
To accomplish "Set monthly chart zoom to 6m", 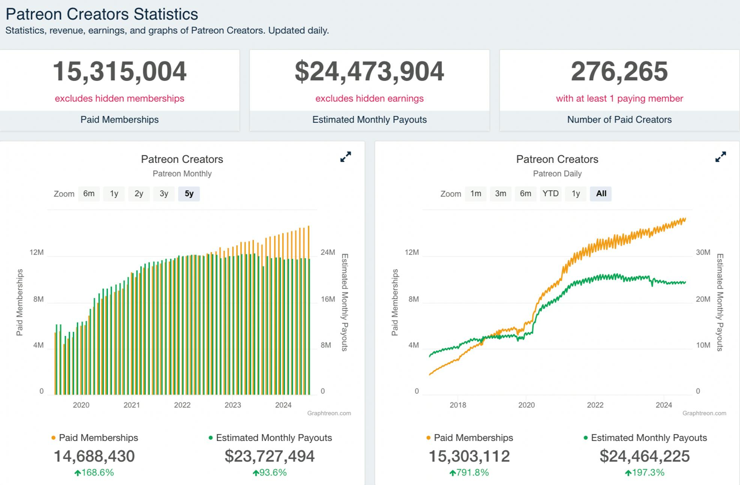I will (x=89, y=194).
